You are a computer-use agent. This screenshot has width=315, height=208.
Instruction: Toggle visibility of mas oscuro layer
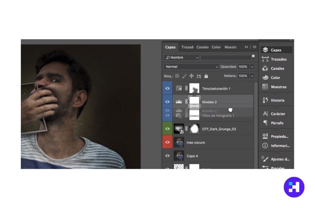click(168, 142)
